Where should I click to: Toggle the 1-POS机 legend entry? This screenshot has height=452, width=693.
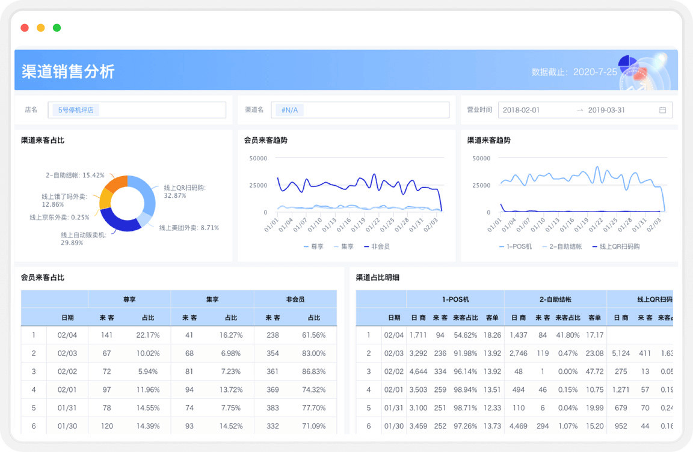coord(515,246)
